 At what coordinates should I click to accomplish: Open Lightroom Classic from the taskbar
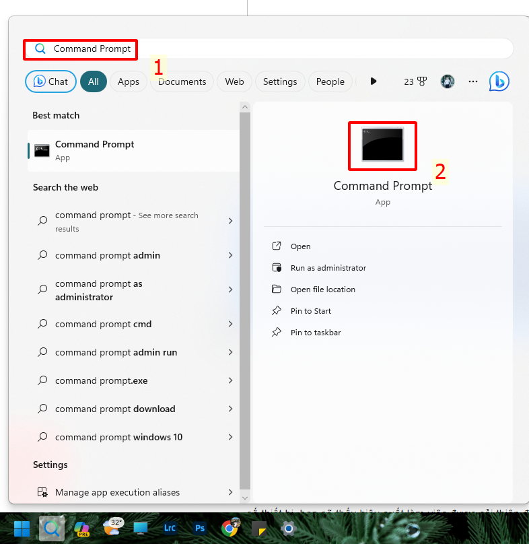coord(170,528)
